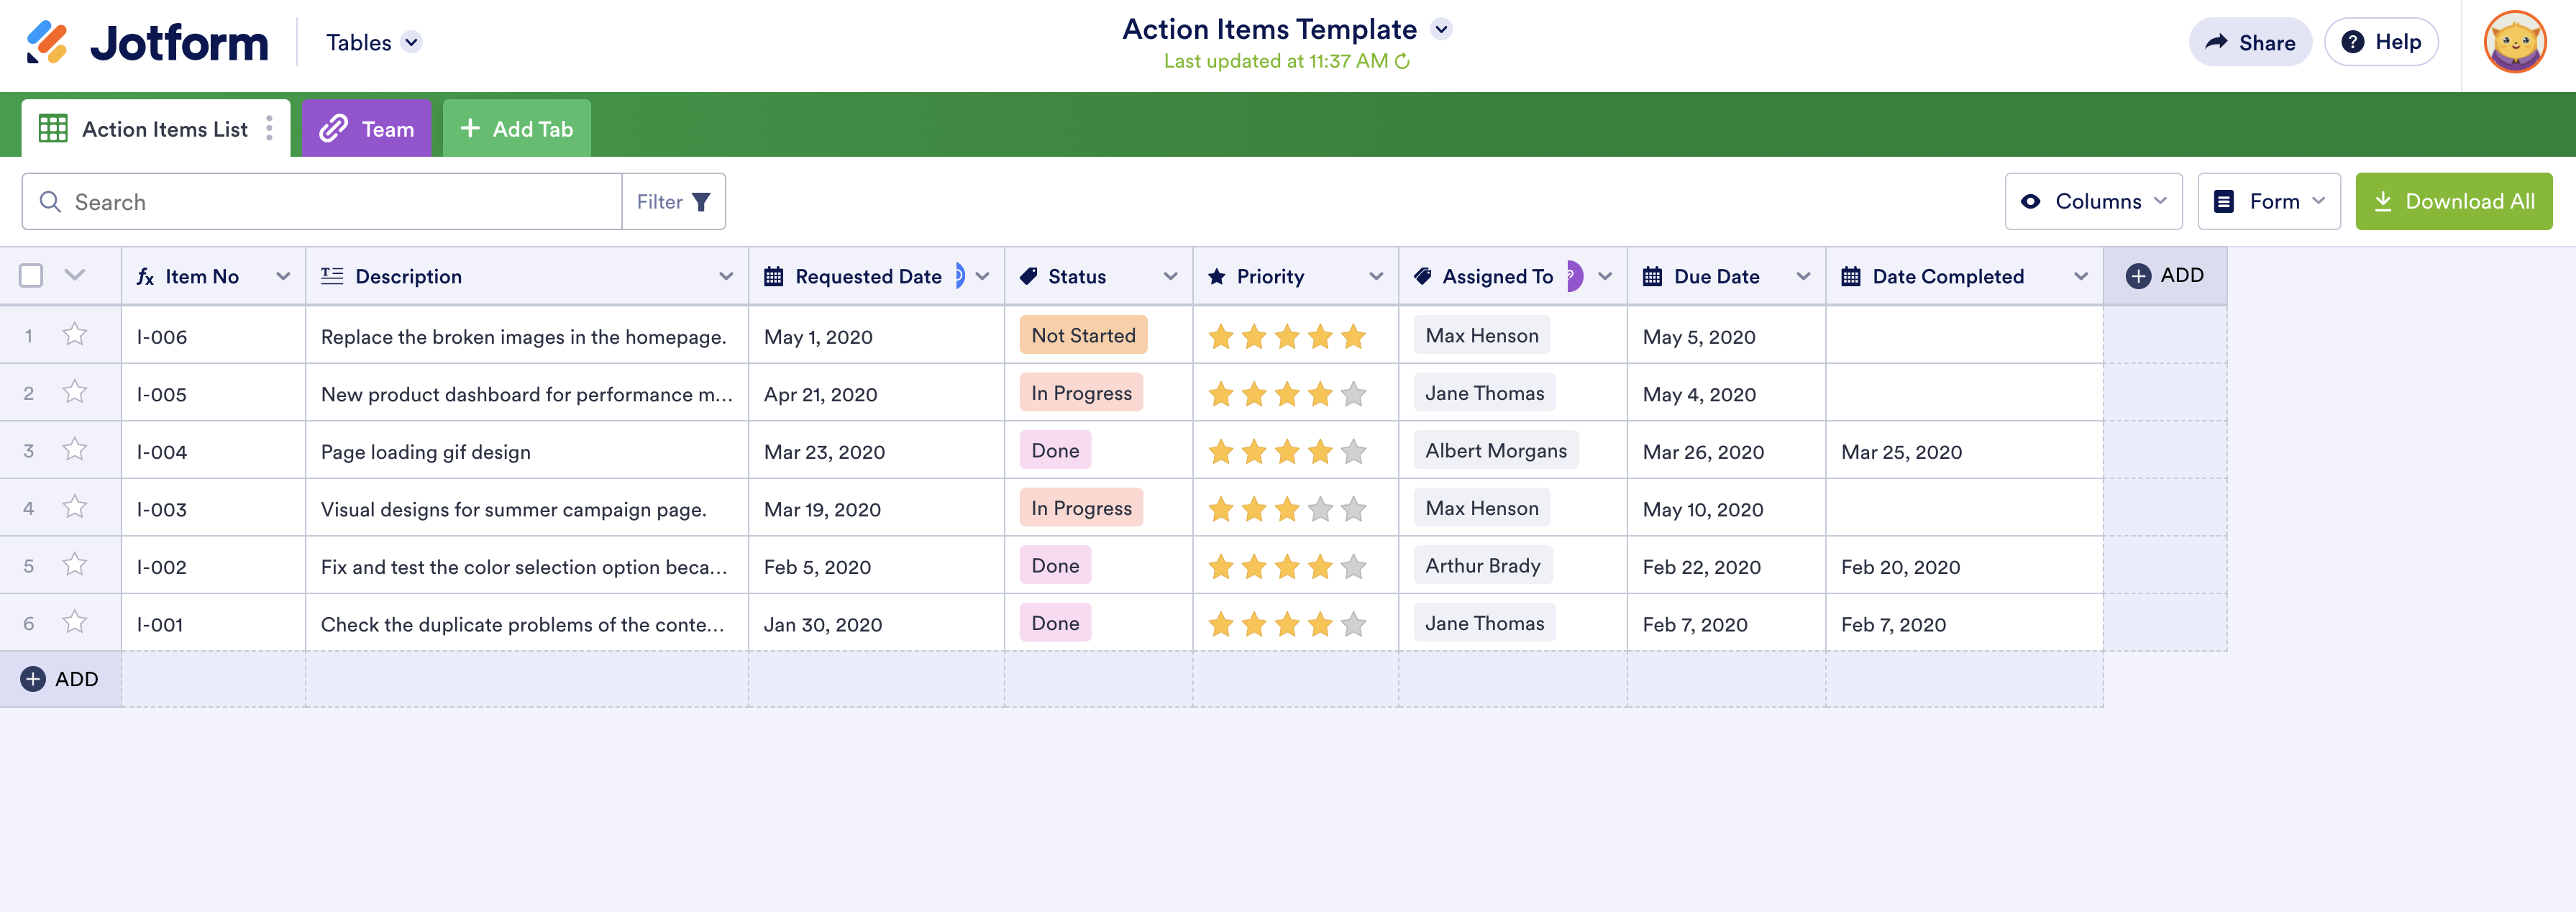Toggle the select-all rows checkbox
The image size is (2576, 912).
[x=31, y=276]
